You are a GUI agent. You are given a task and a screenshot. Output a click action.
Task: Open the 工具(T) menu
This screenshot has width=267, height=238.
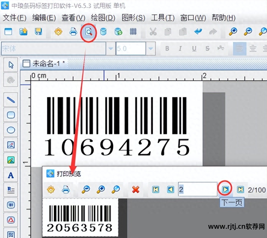coord(162,18)
